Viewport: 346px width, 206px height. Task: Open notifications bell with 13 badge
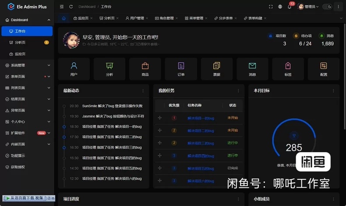(290, 6)
